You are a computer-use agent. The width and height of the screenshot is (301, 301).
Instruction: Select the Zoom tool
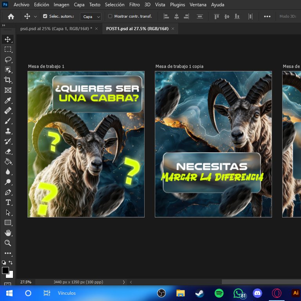pyautogui.click(x=8, y=243)
